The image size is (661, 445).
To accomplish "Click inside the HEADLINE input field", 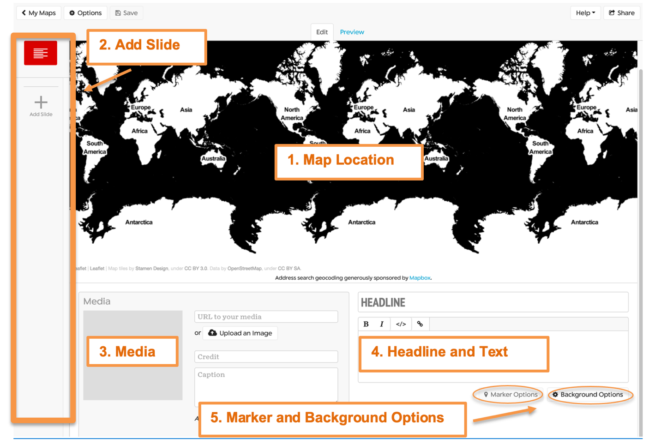I will (493, 302).
